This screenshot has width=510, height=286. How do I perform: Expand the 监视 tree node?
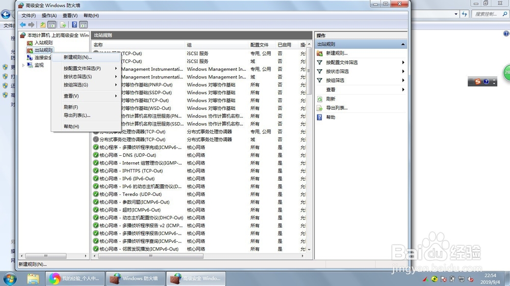click(x=23, y=65)
